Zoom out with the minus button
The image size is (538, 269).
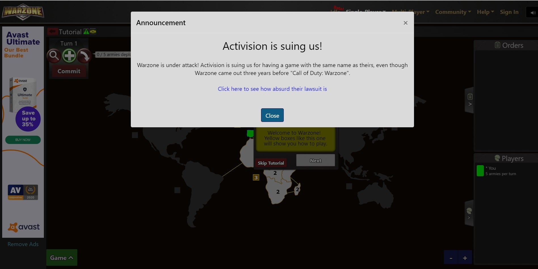(x=451, y=258)
